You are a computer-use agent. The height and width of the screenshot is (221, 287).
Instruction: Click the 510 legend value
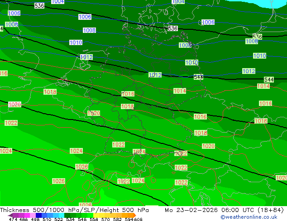click(47, 219)
